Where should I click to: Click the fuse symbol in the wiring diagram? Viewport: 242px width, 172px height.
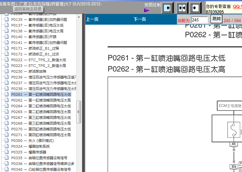point(234,130)
